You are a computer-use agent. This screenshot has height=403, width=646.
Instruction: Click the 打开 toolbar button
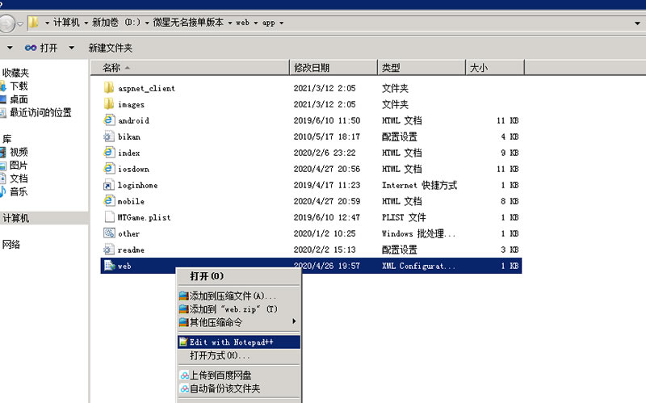[42, 48]
